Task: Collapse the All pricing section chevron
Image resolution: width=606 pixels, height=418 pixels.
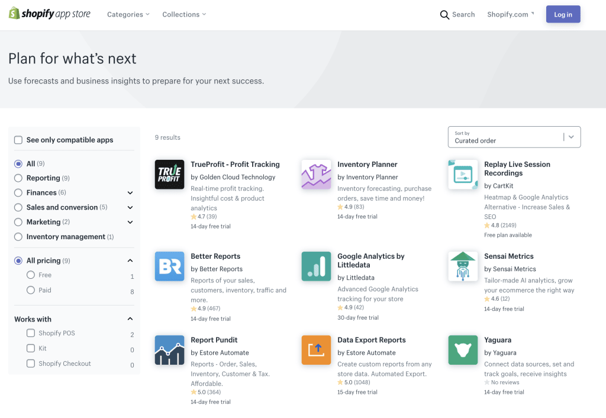Action: 130,261
